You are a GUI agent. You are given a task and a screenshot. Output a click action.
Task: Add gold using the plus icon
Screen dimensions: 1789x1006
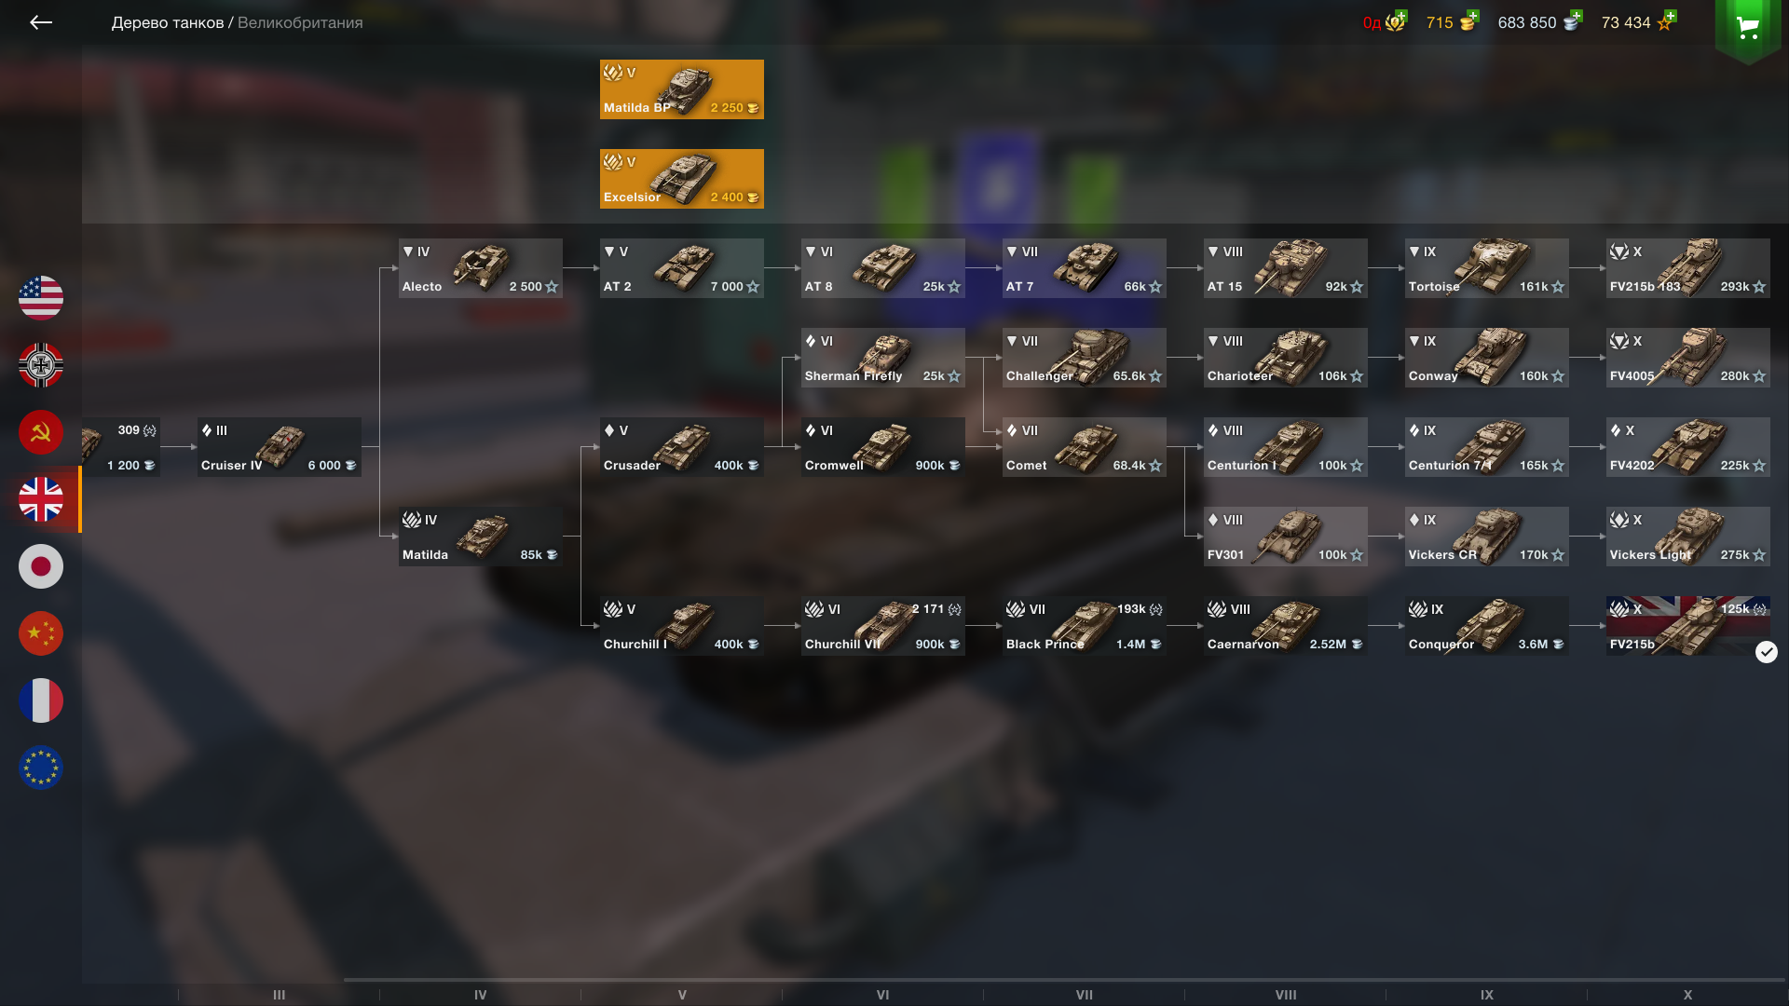click(1471, 16)
